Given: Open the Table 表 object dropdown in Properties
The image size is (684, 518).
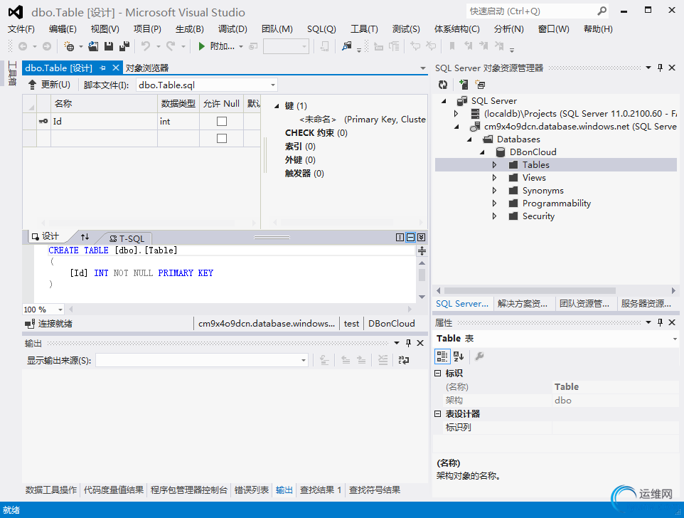Looking at the screenshot, I should click(x=675, y=339).
